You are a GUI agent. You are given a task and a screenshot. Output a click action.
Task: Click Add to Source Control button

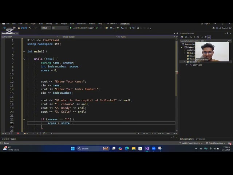tap(191, 143)
